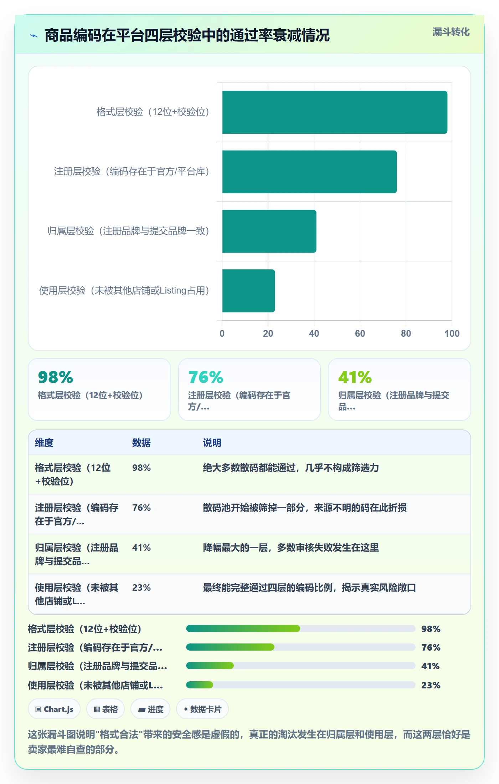Image resolution: width=499 pixels, height=784 pixels.
Task: Select text 降幅最大的一层，多数审核失败发生在这里
Action: [x=291, y=548]
